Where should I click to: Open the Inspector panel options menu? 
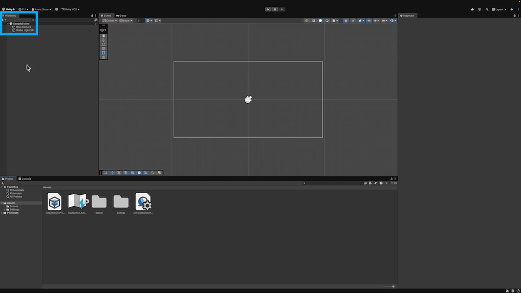tap(518, 16)
